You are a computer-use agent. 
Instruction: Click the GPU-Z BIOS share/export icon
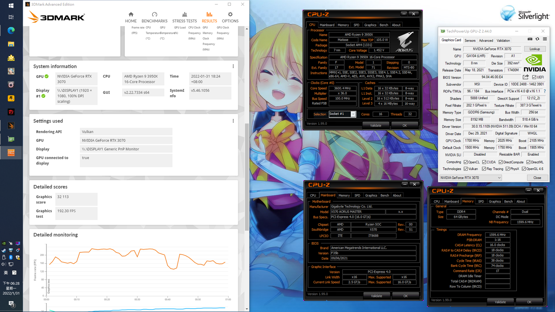[x=526, y=77]
